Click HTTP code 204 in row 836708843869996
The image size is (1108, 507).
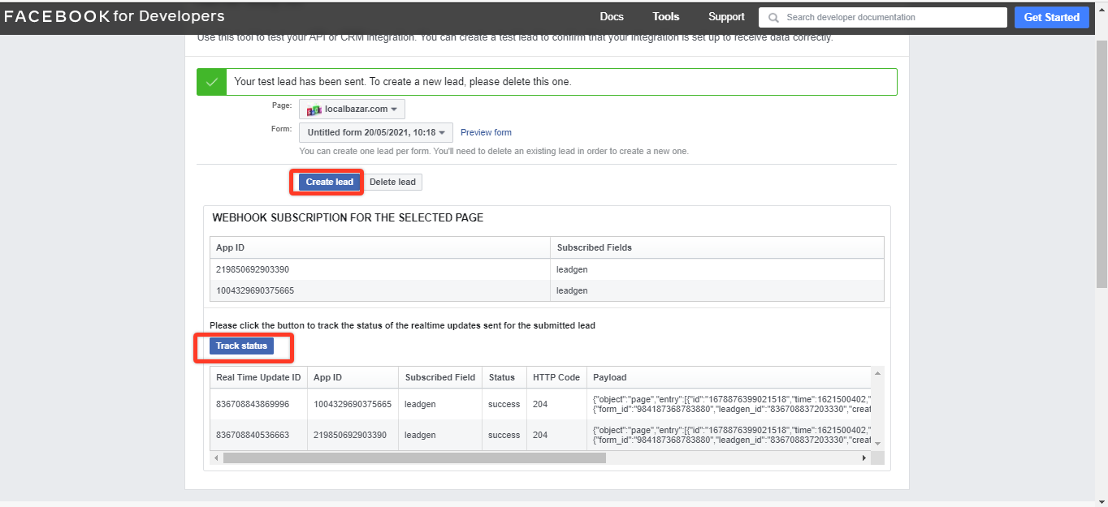tap(541, 404)
